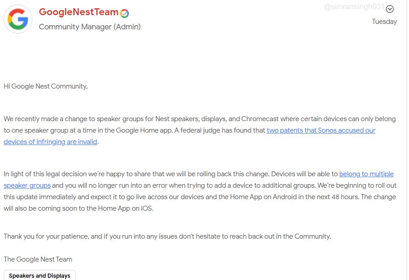Visit the "belong to multiple" hyperlink
Screen dimensions: 409x280
pos(366,174)
